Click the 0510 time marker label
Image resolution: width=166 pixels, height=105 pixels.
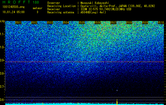(161, 23)
